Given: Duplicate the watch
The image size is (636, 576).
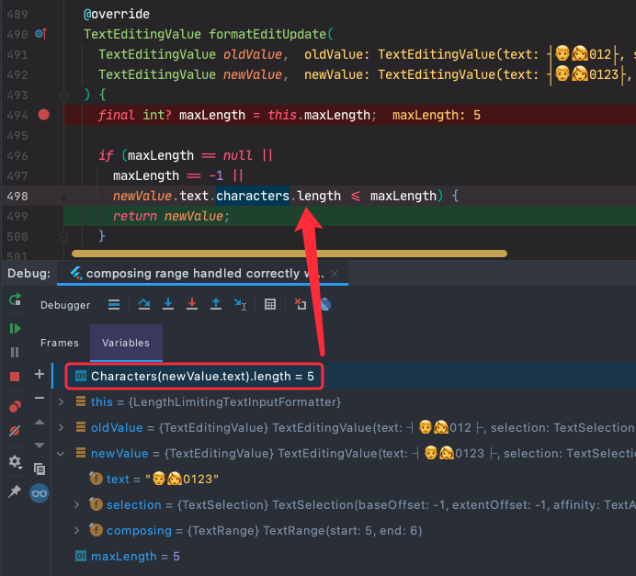Looking at the screenshot, I should tap(40, 469).
